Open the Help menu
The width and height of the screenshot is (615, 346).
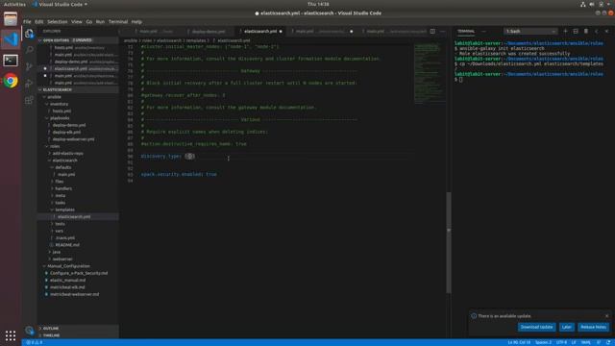136,22
